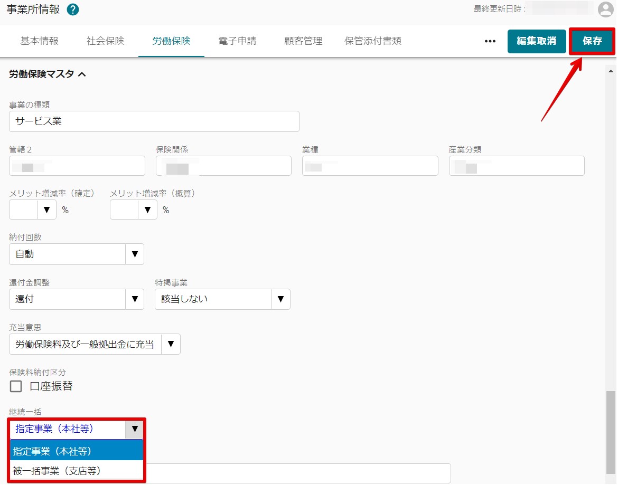Select 被一括事業（支店等） option
Image resolution: width=618 pixels, height=485 pixels.
pos(57,470)
